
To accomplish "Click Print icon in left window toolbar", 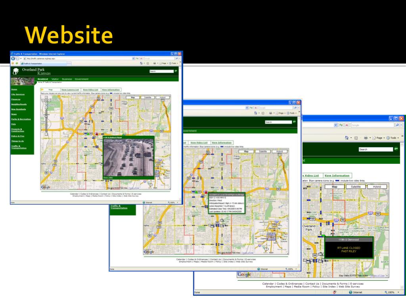I will click(x=154, y=63).
